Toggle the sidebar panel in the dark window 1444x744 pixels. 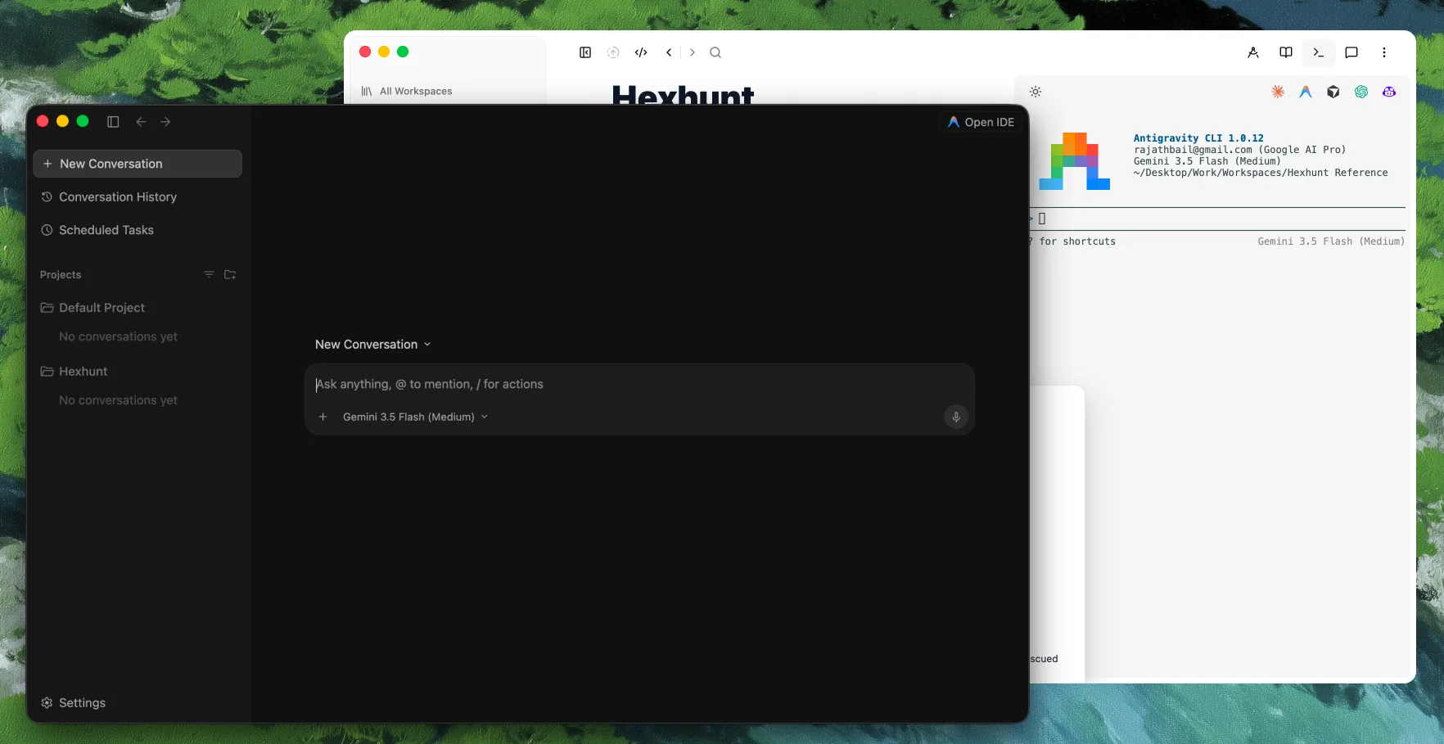[113, 122]
